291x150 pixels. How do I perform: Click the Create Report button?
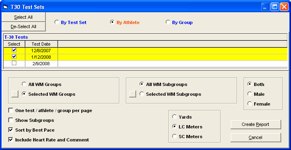click(256, 124)
